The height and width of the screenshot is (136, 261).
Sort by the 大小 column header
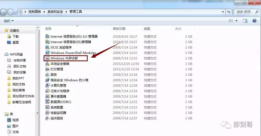(184, 29)
